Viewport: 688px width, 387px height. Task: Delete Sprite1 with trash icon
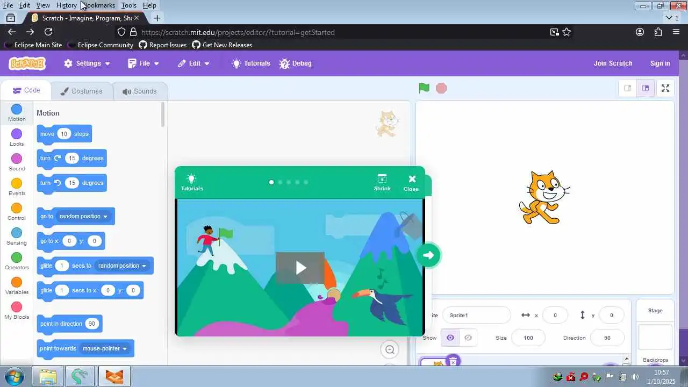453,361
